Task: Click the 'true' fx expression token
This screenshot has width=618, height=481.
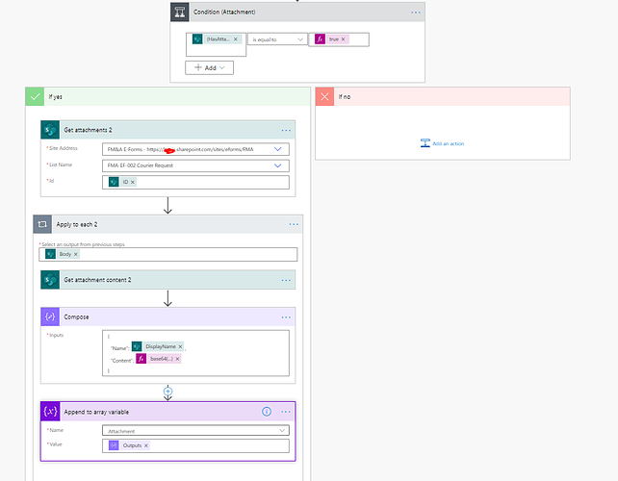Action: click(x=334, y=39)
